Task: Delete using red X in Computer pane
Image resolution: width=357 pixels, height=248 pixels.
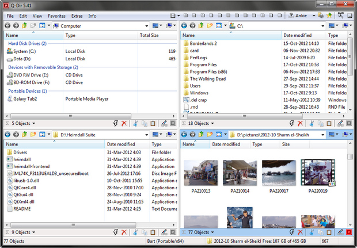Action: coord(124,123)
